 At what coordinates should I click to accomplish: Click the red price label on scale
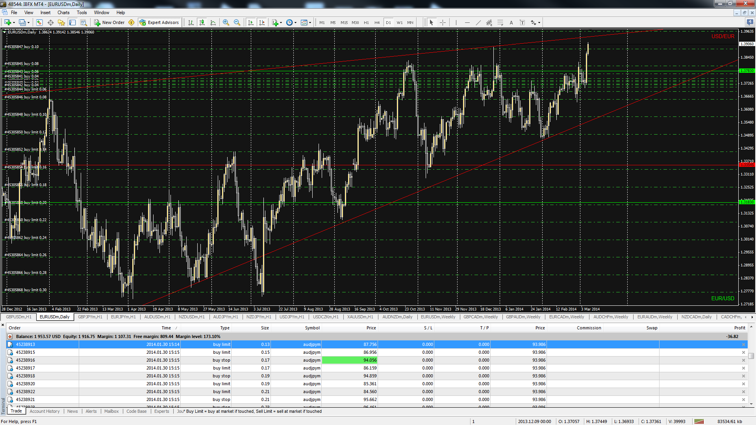[x=747, y=165]
